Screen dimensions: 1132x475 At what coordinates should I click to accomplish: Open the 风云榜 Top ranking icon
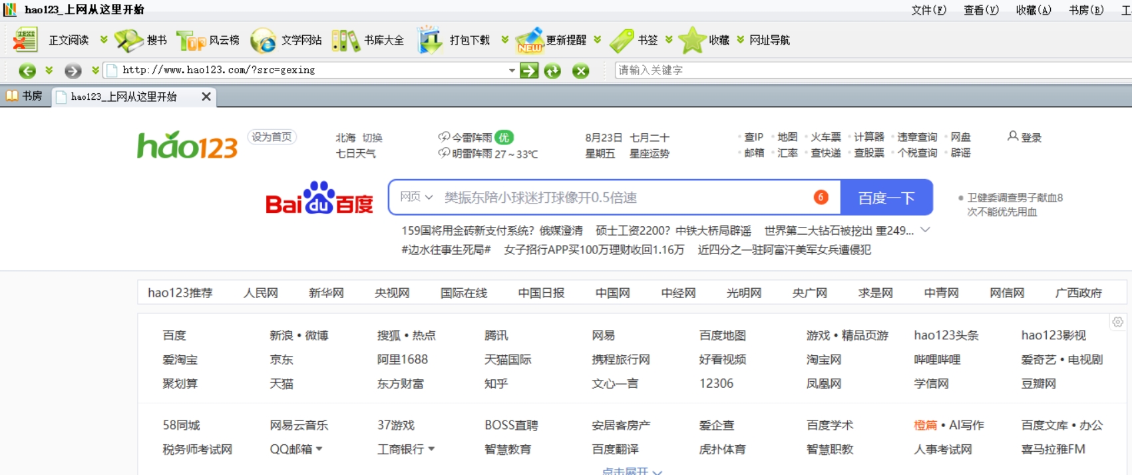(x=191, y=41)
